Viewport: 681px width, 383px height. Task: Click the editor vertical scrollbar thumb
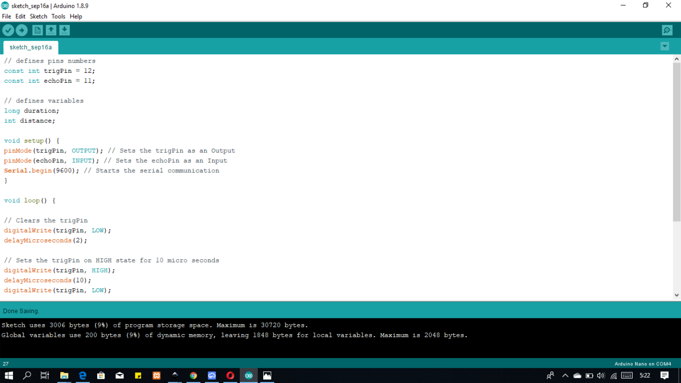677,142
